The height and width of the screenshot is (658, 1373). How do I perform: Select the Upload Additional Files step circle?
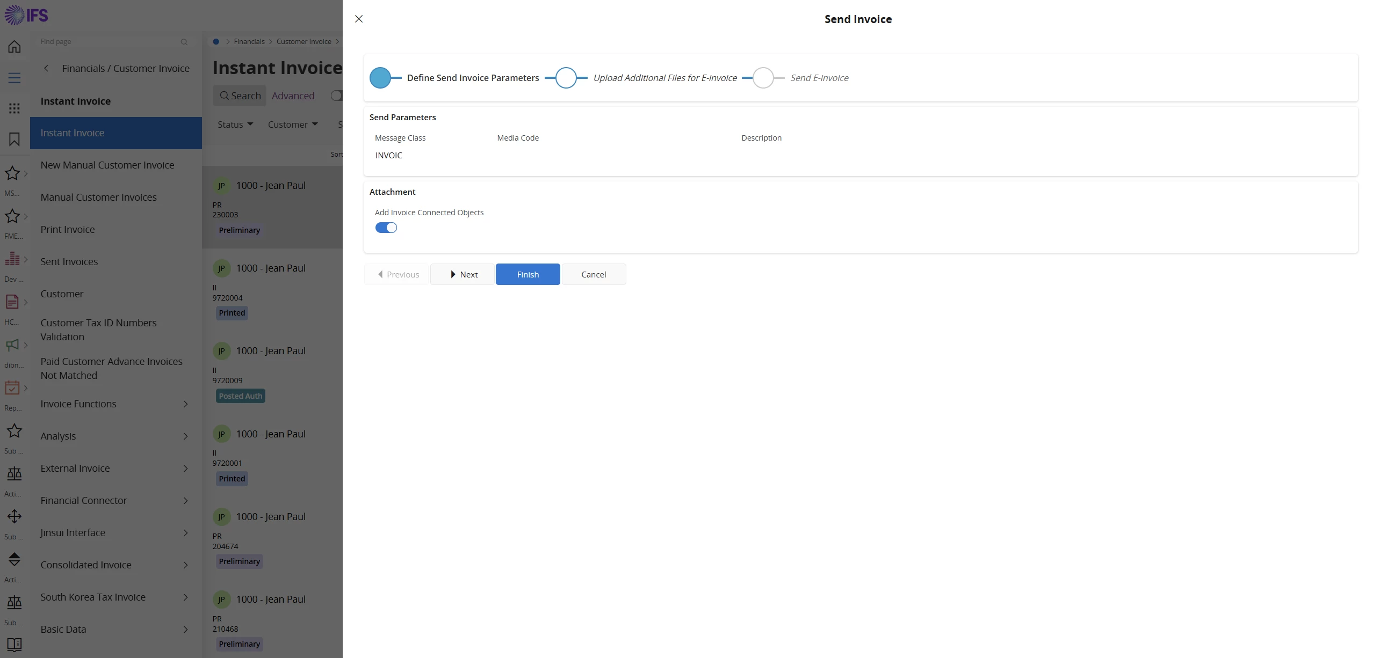566,78
